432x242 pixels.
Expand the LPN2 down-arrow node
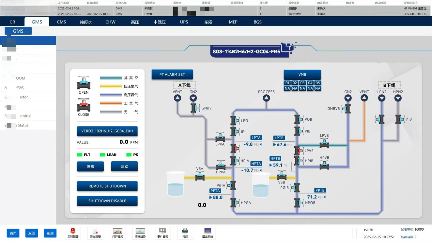[x=382, y=98]
